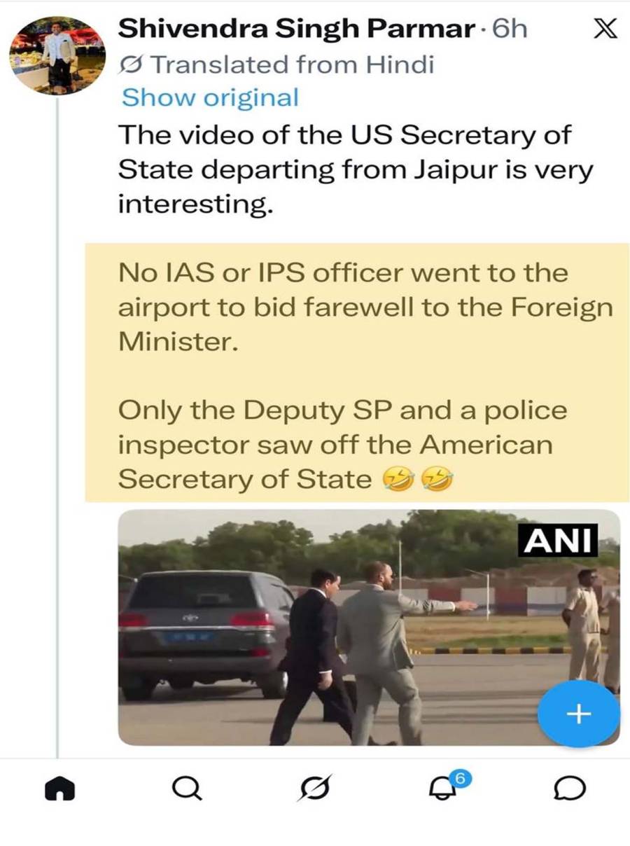This screenshot has height=846, width=630.
Task: Open the ANI video thumbnail
Action: coord(369,627)
